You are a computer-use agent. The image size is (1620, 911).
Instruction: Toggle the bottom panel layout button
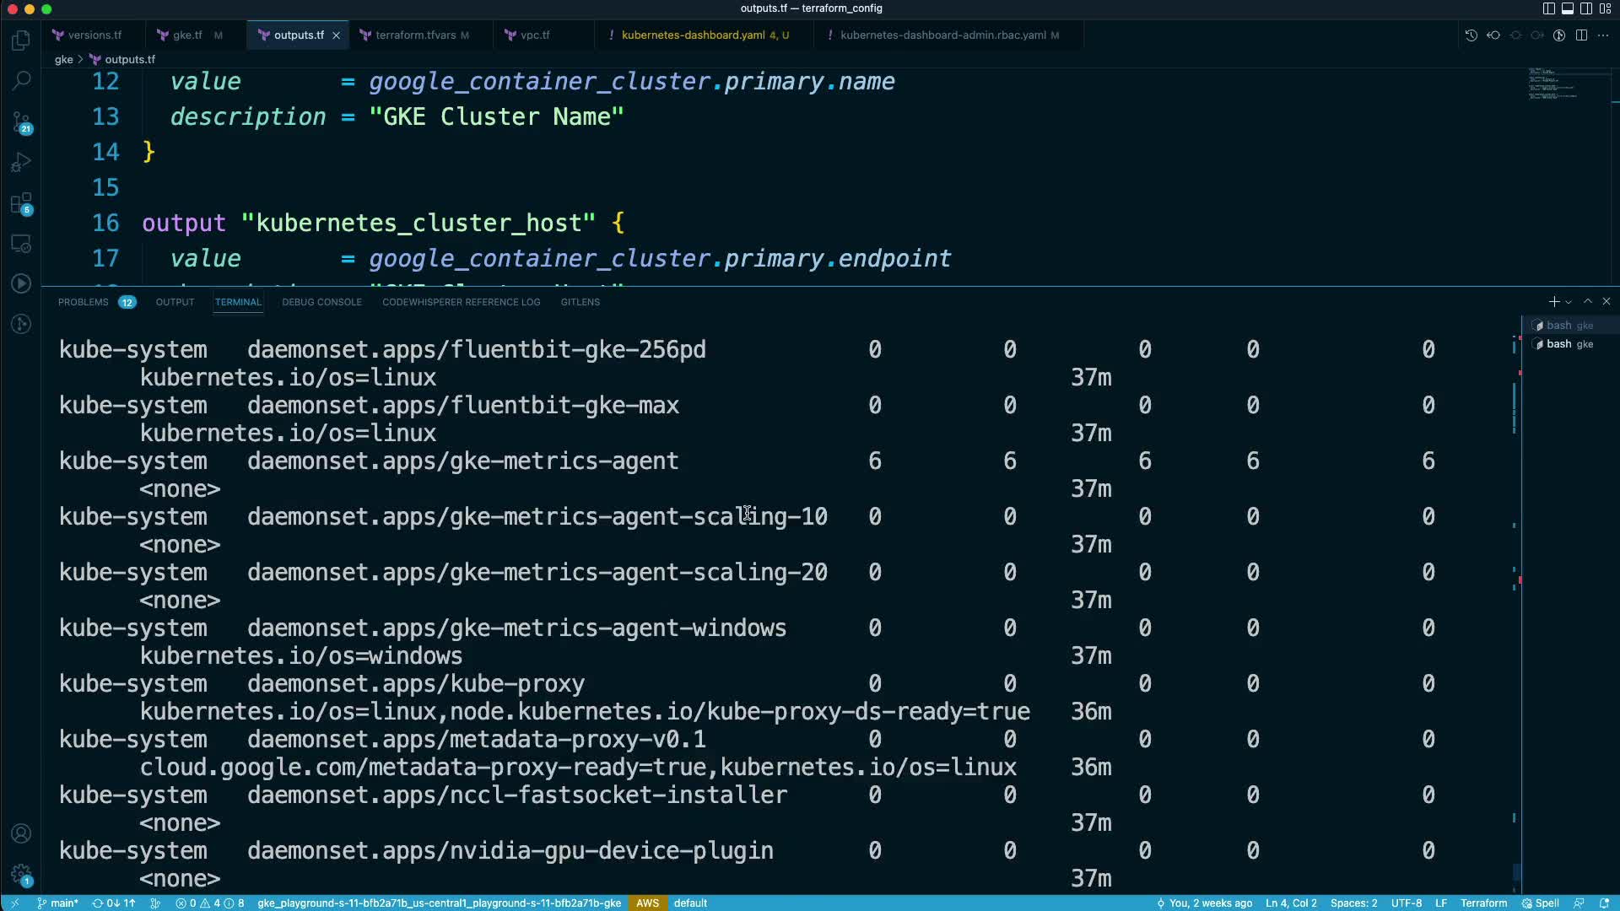point(1567,8)
